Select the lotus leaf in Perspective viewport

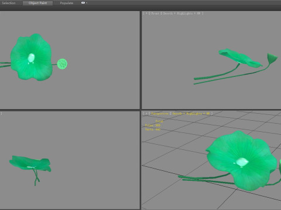(242, 160)
